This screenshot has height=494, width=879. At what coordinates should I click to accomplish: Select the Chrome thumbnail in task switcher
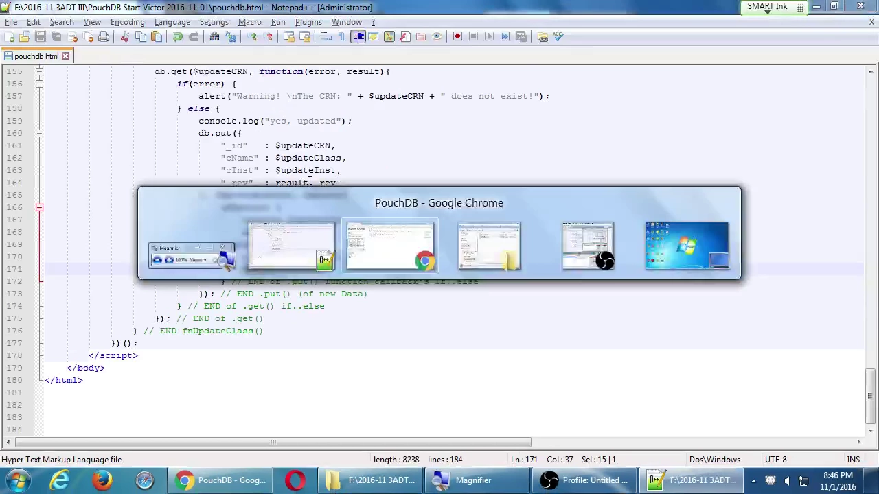(390, 246)
